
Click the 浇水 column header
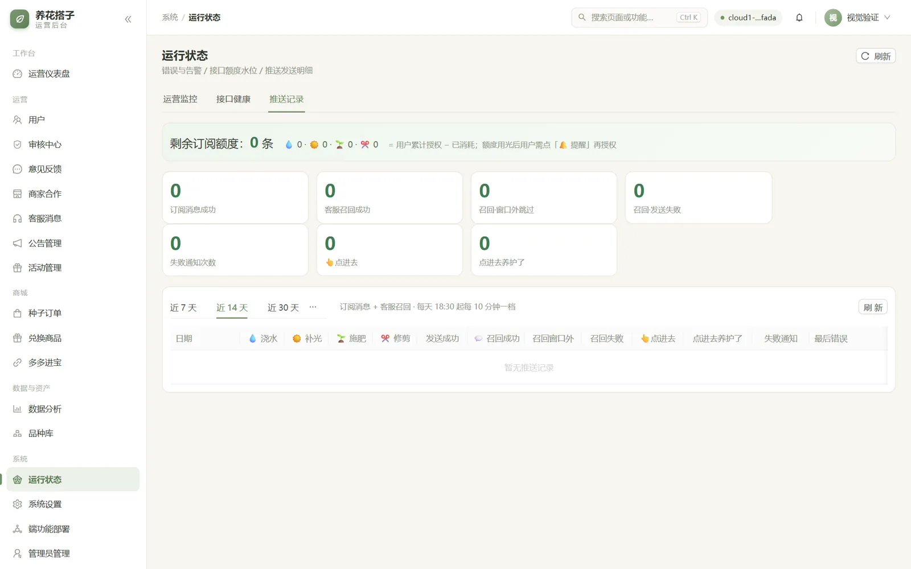click(x=263, y=339)
